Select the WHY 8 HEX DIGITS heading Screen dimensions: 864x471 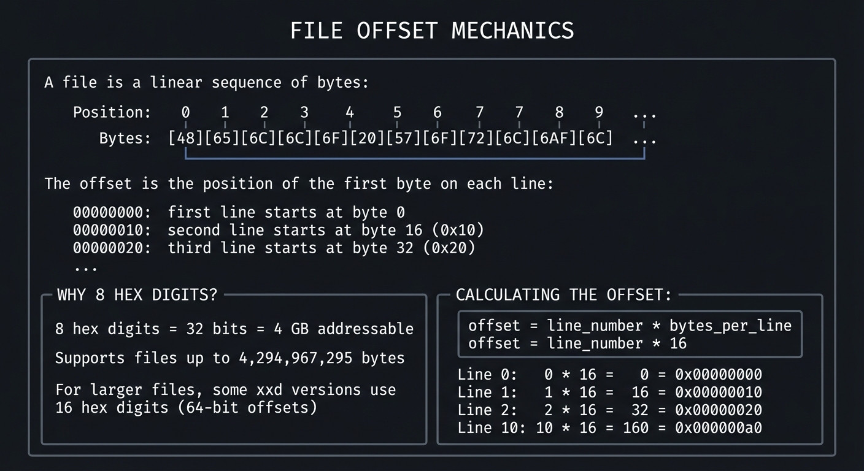[x=136, y=295]
